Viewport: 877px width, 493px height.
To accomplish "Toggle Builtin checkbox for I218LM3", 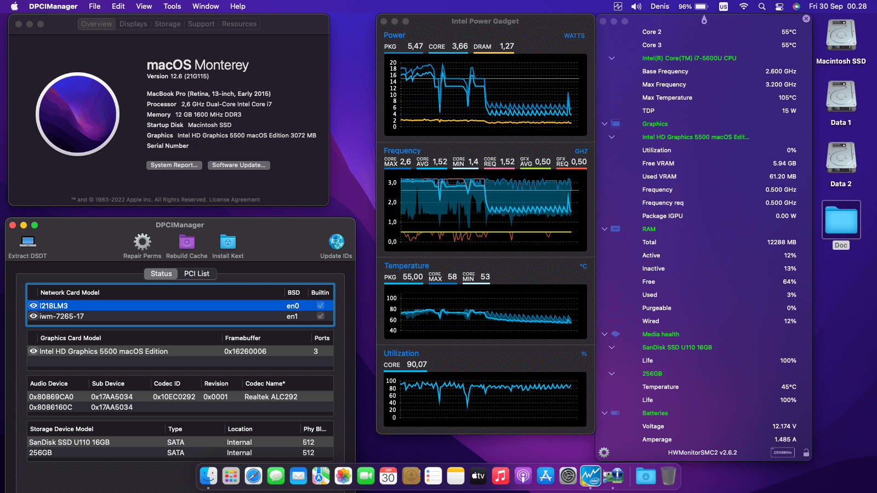I will (321, 306).
